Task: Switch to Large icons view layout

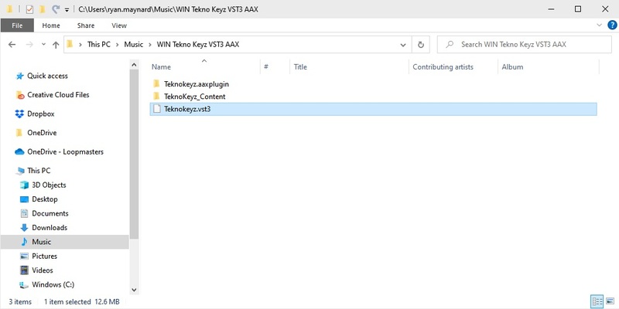Action: pyautogui.click(x=610, y=301)
